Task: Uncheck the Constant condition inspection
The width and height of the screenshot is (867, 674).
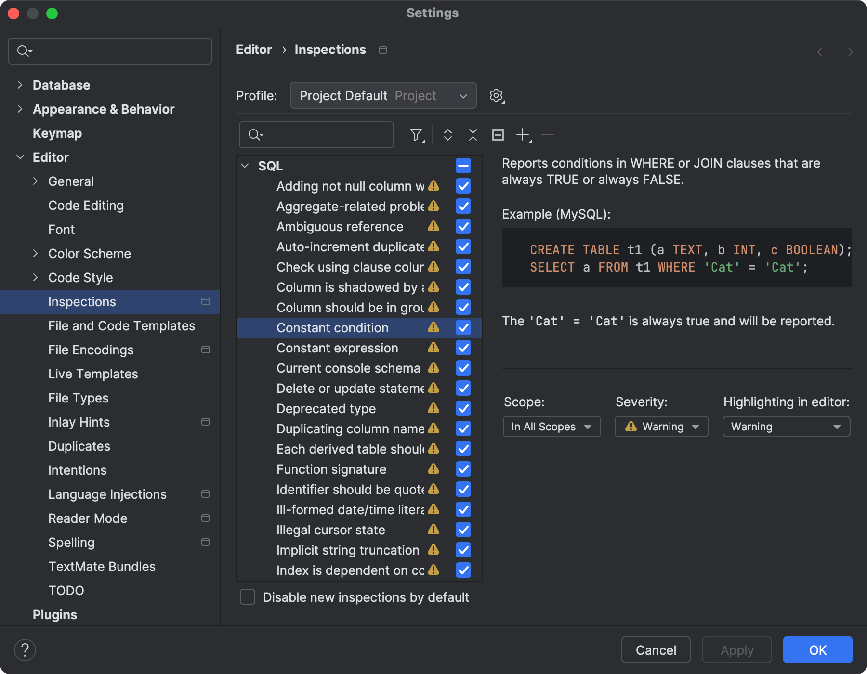Action: (x=462, y=327)
